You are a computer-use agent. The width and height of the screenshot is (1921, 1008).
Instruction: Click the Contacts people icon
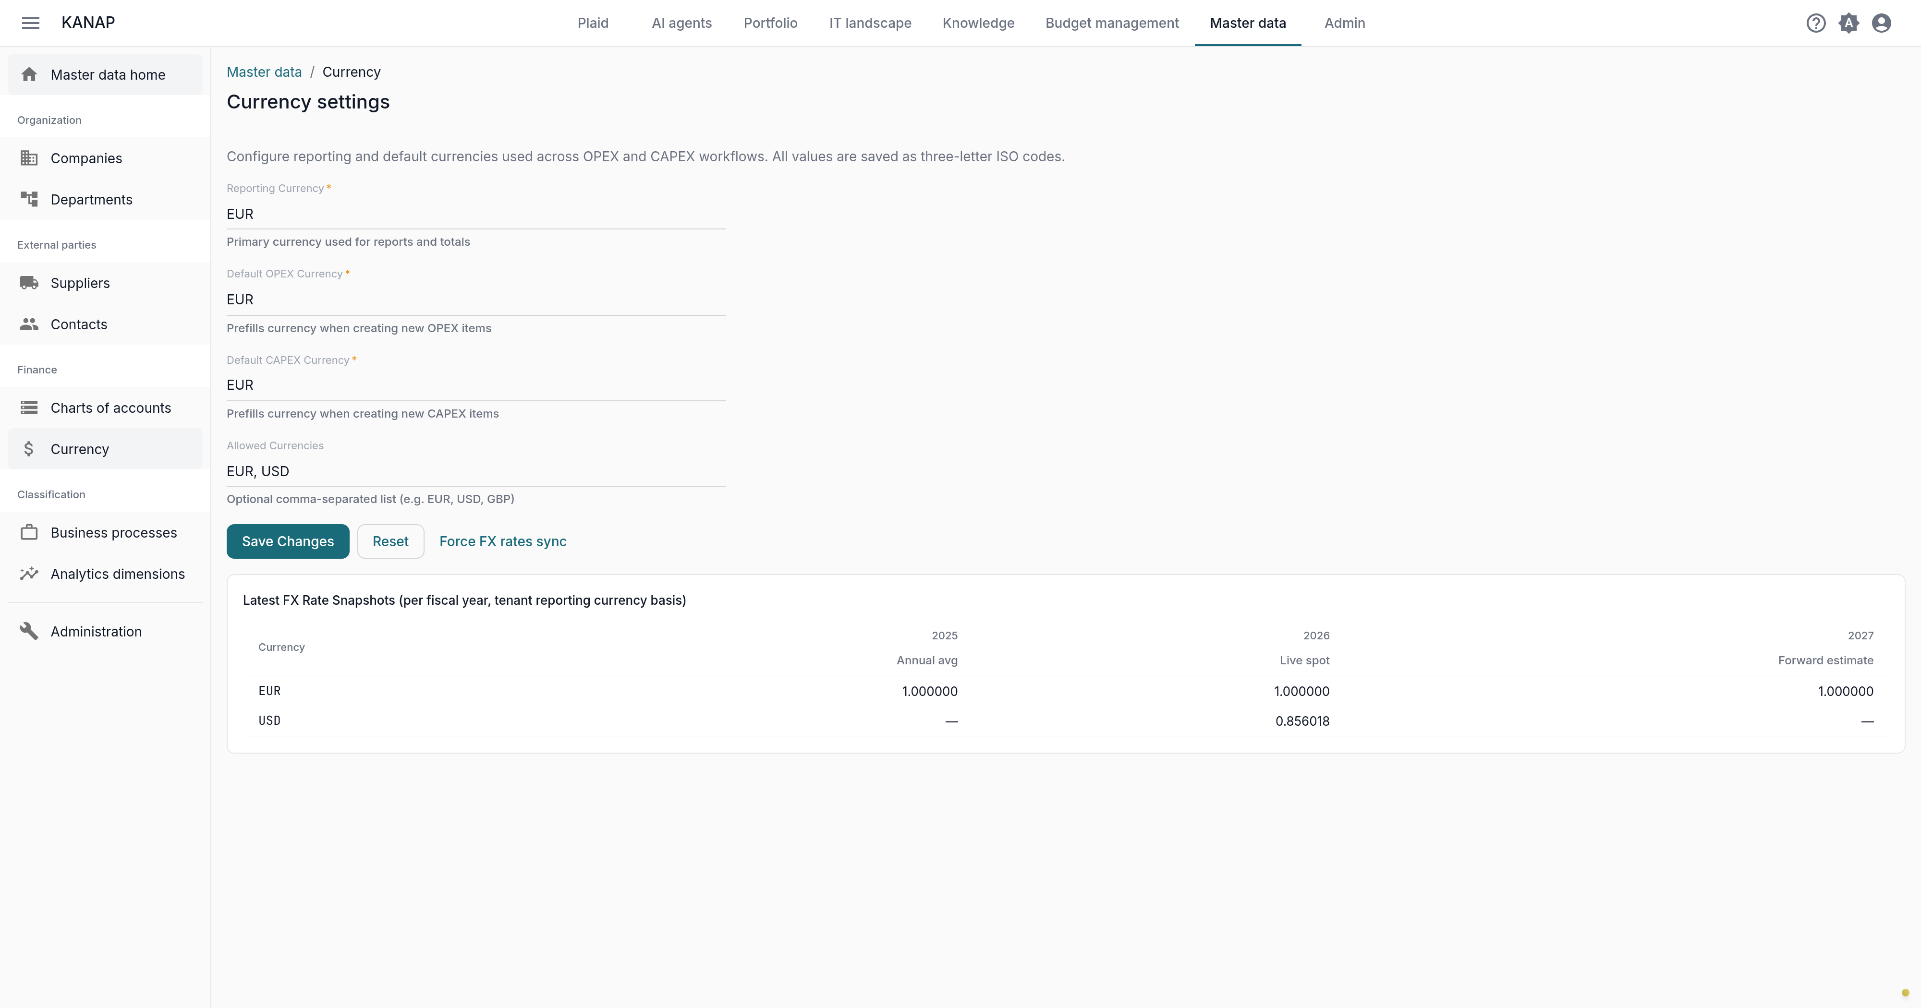[x=29, y=324]
